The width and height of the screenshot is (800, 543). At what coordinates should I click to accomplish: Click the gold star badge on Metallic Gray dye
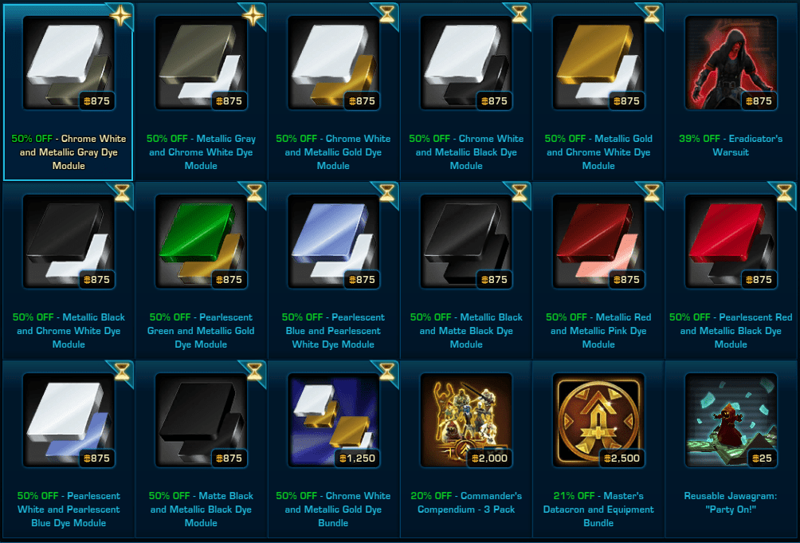(x=253, y=15)
